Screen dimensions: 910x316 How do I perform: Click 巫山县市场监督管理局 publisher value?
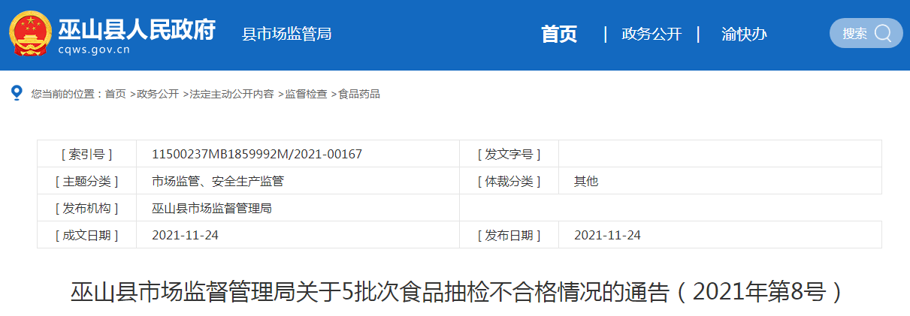(212, 208)
